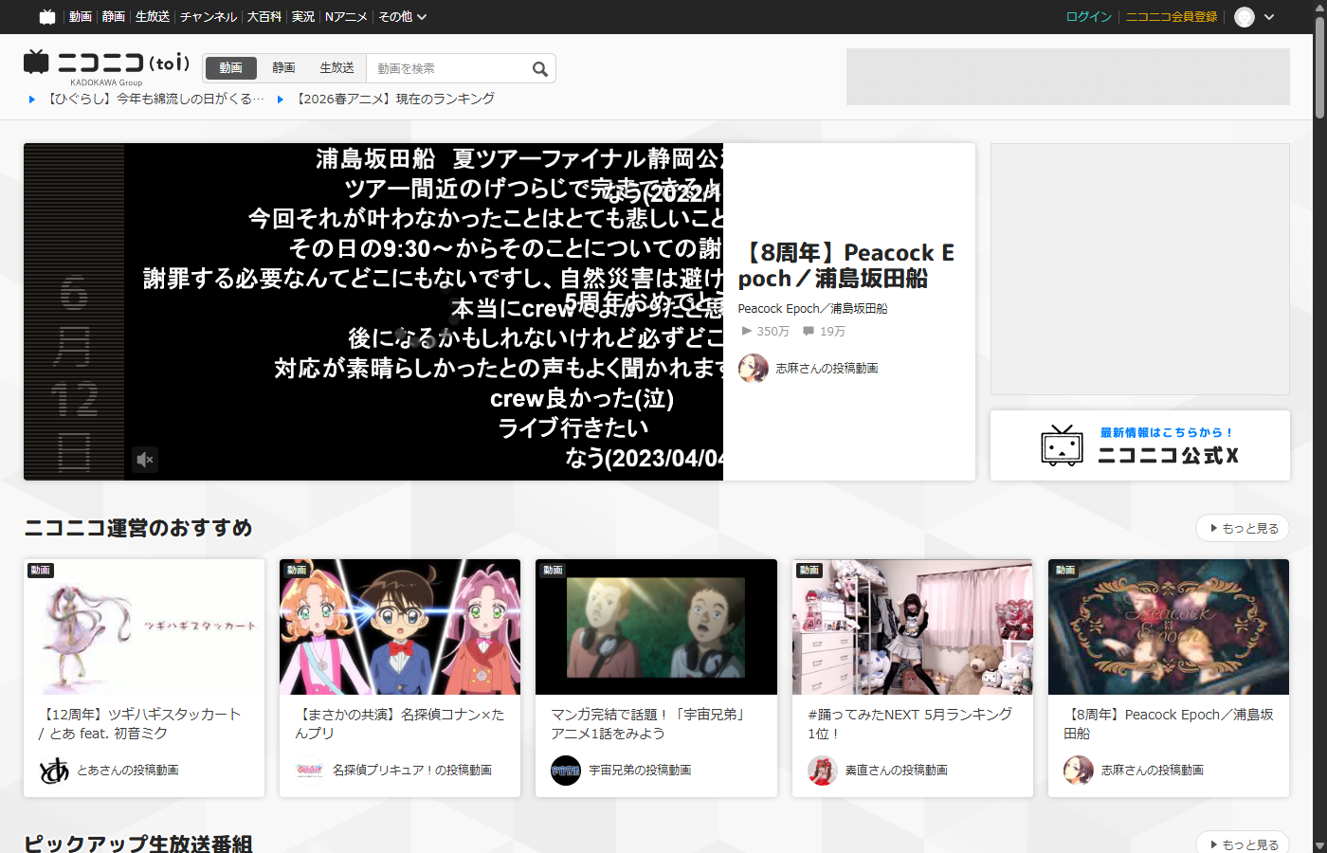Open 生放送 in the top navigation bar
The height and width of the screenshot is (853, 1327).
point(153,17)
